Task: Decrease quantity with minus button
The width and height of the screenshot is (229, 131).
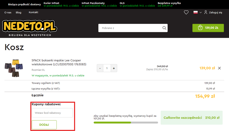Action: pos(100,68)
